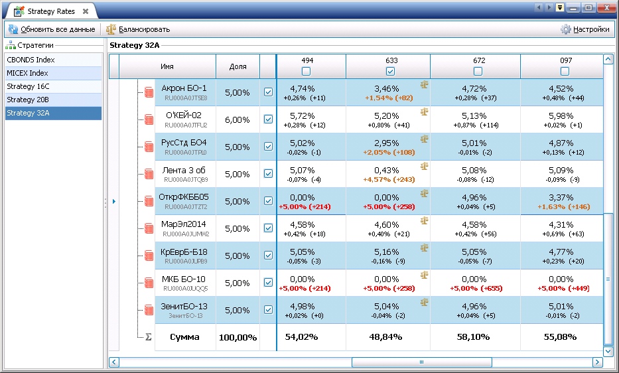Click the red bond icon next to ЗенитБО-13
The image size is (619, 373).
pos(149,311)
